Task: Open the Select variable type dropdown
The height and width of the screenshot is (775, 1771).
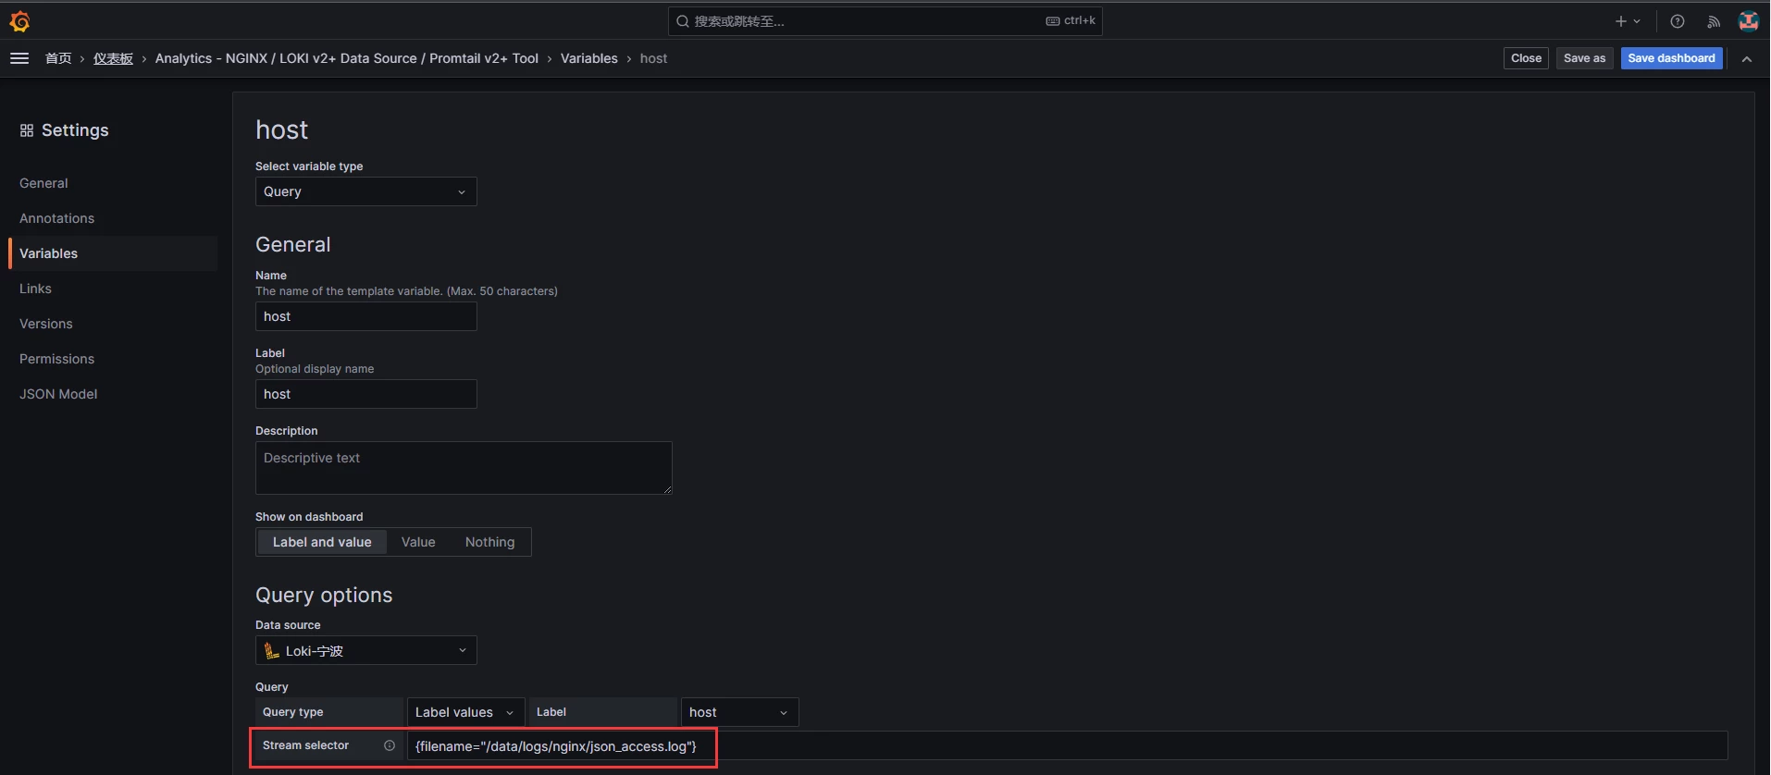Action: click(x=365, y=191)
